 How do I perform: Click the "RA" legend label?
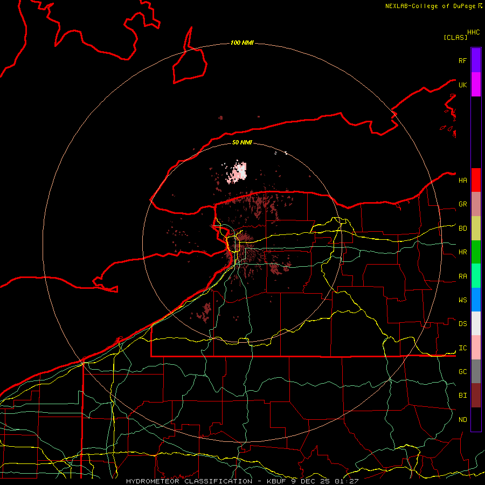[462, 276]
